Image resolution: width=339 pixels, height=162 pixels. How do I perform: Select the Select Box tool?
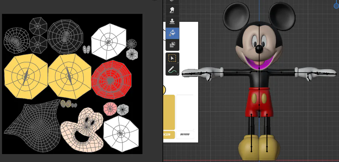[x=172, y=58]
